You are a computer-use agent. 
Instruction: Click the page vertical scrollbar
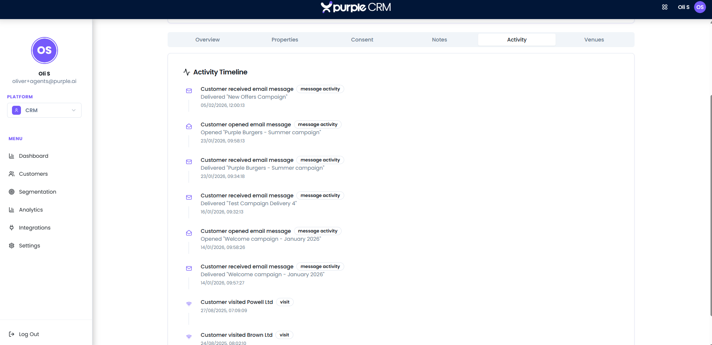711,206
